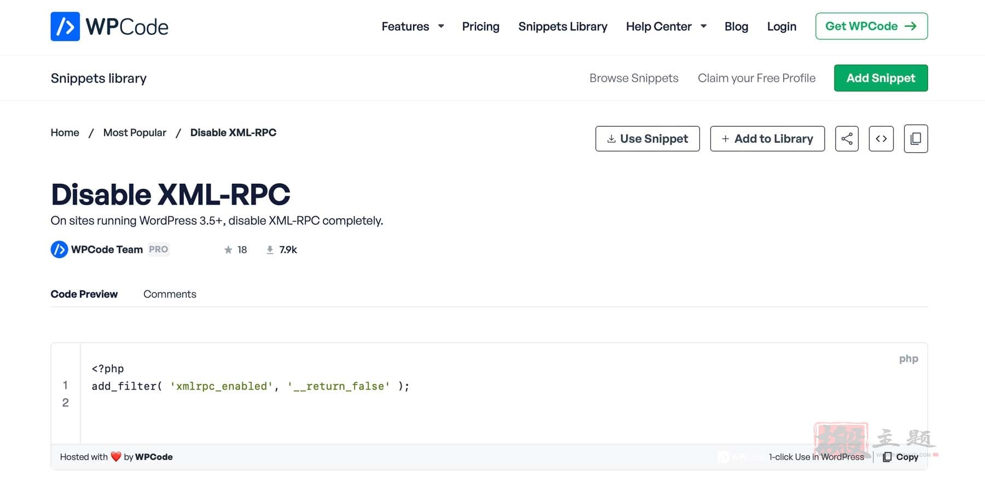The width and height of the screenshot is (985, 500).
Task: Click the Copy button in the code footer
Action: pyautogui.click(x=900, y=457)
